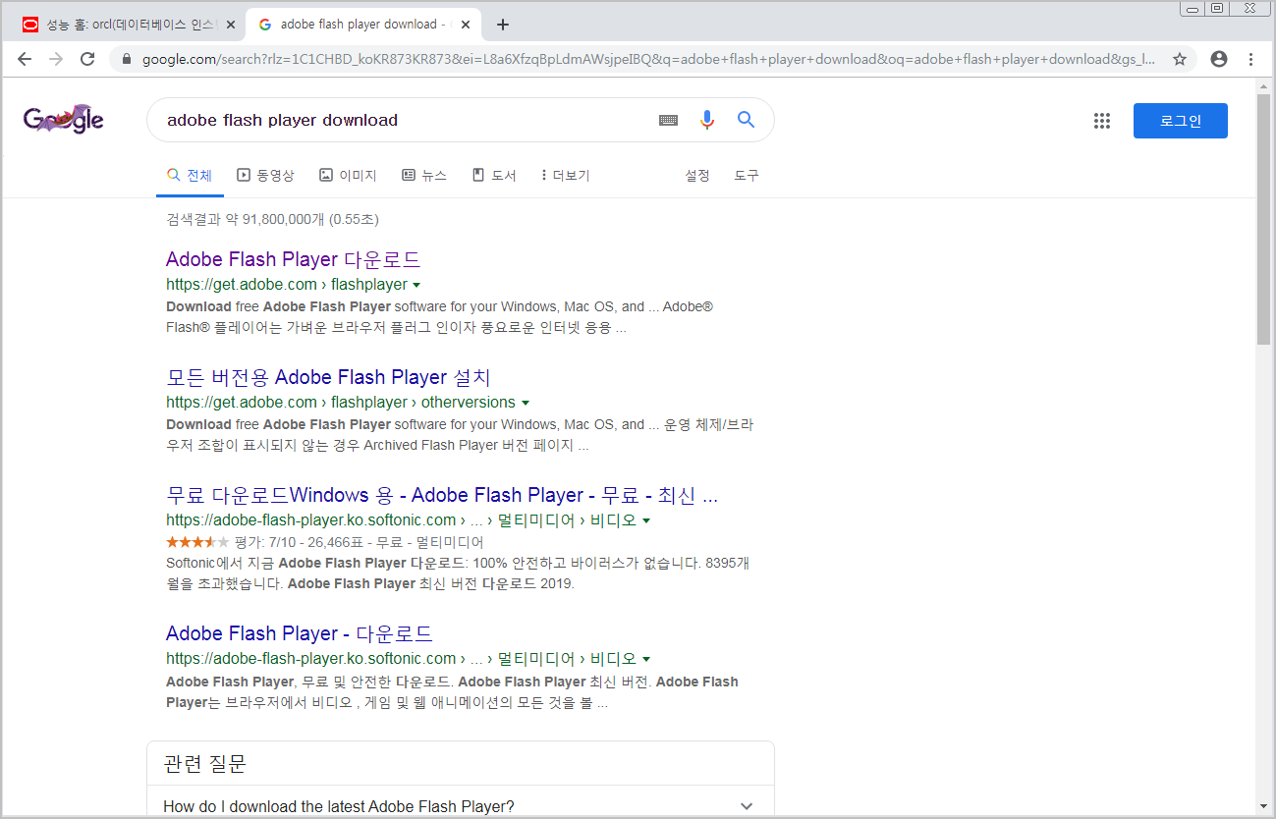1276x819 pixels.
Task: Click the 로그인 button
Action: tap(1180, 121)
